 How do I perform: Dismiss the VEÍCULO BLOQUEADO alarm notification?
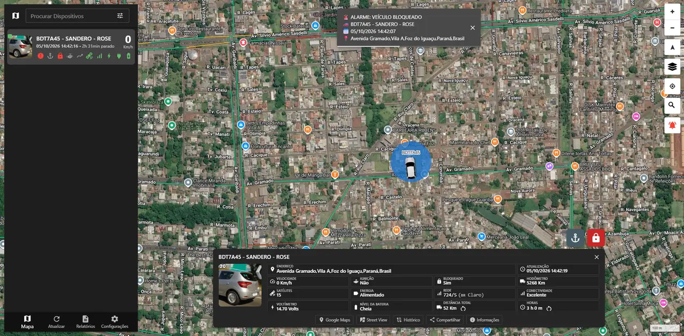tap(472, 28)
